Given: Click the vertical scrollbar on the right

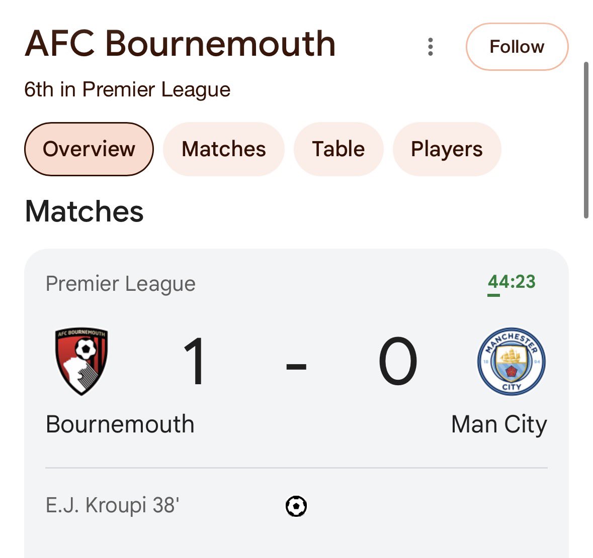Looking at the screenshot, I should pos(586,140).
